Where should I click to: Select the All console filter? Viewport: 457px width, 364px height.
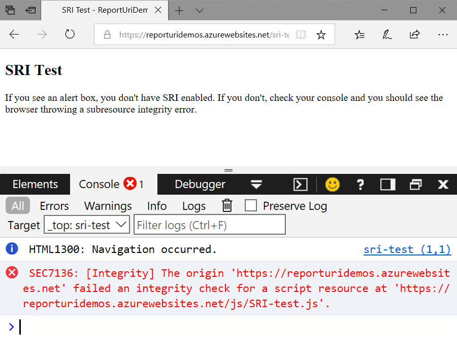tap(18, 206)
